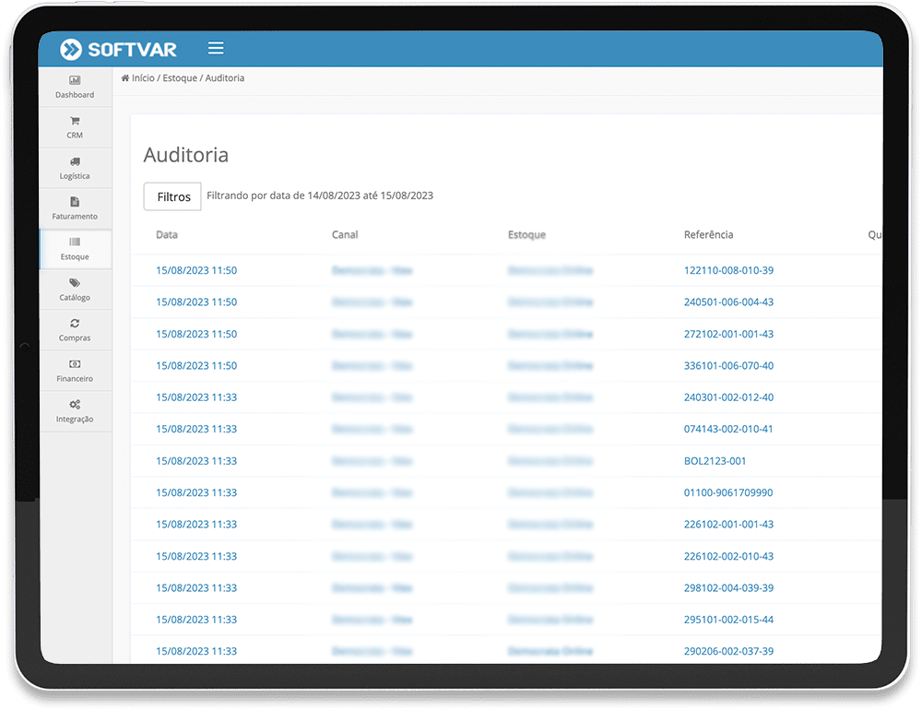Toggle the sidebar with the hamburger icon
Viewport: 922px width, 710px height.
215,48
